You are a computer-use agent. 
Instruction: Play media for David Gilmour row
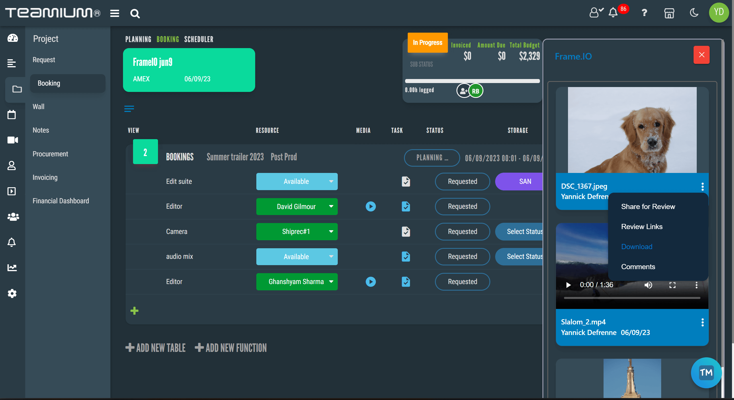pos(370,206)
